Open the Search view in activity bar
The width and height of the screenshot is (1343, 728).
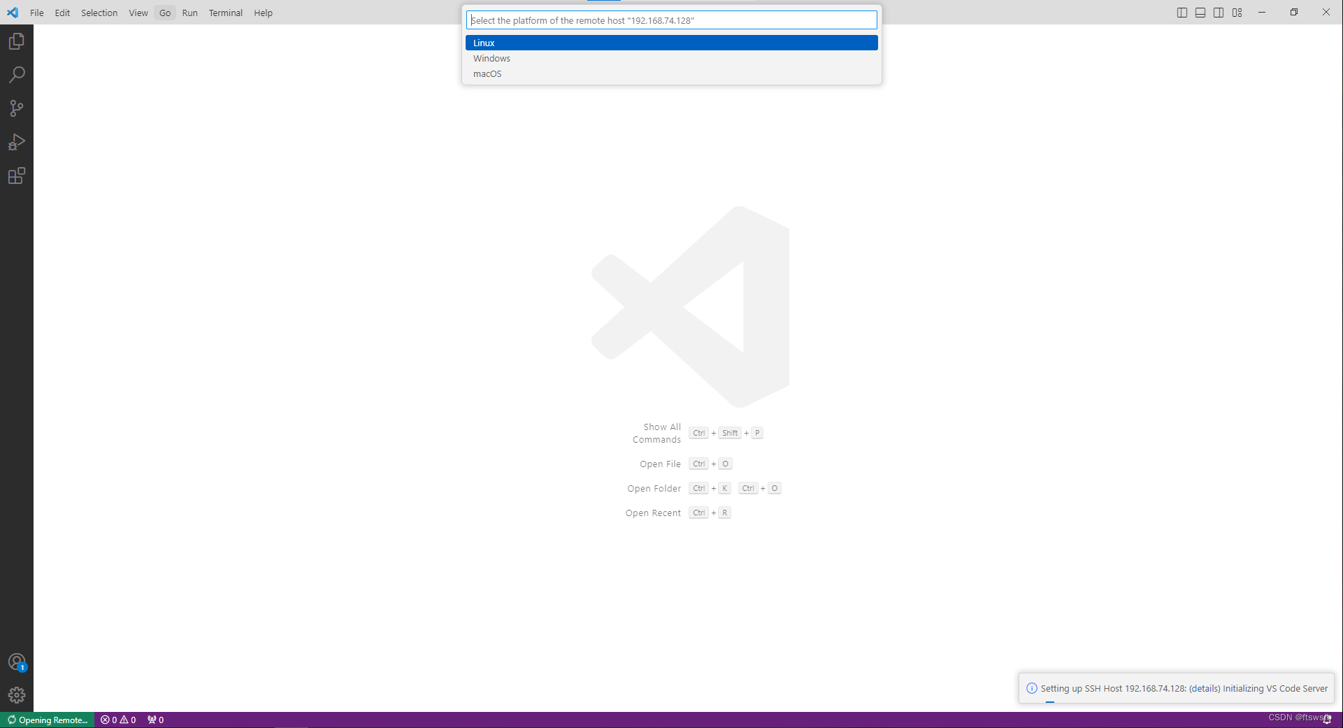tap(17, 75)
